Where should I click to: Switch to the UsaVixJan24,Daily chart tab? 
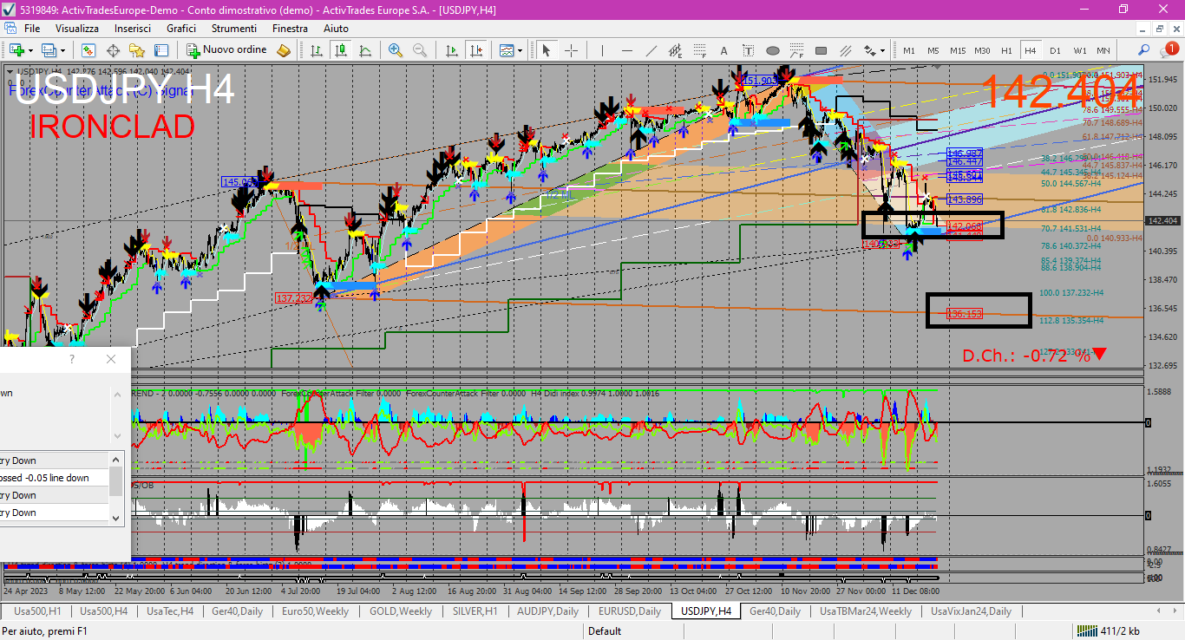[971, 611]
